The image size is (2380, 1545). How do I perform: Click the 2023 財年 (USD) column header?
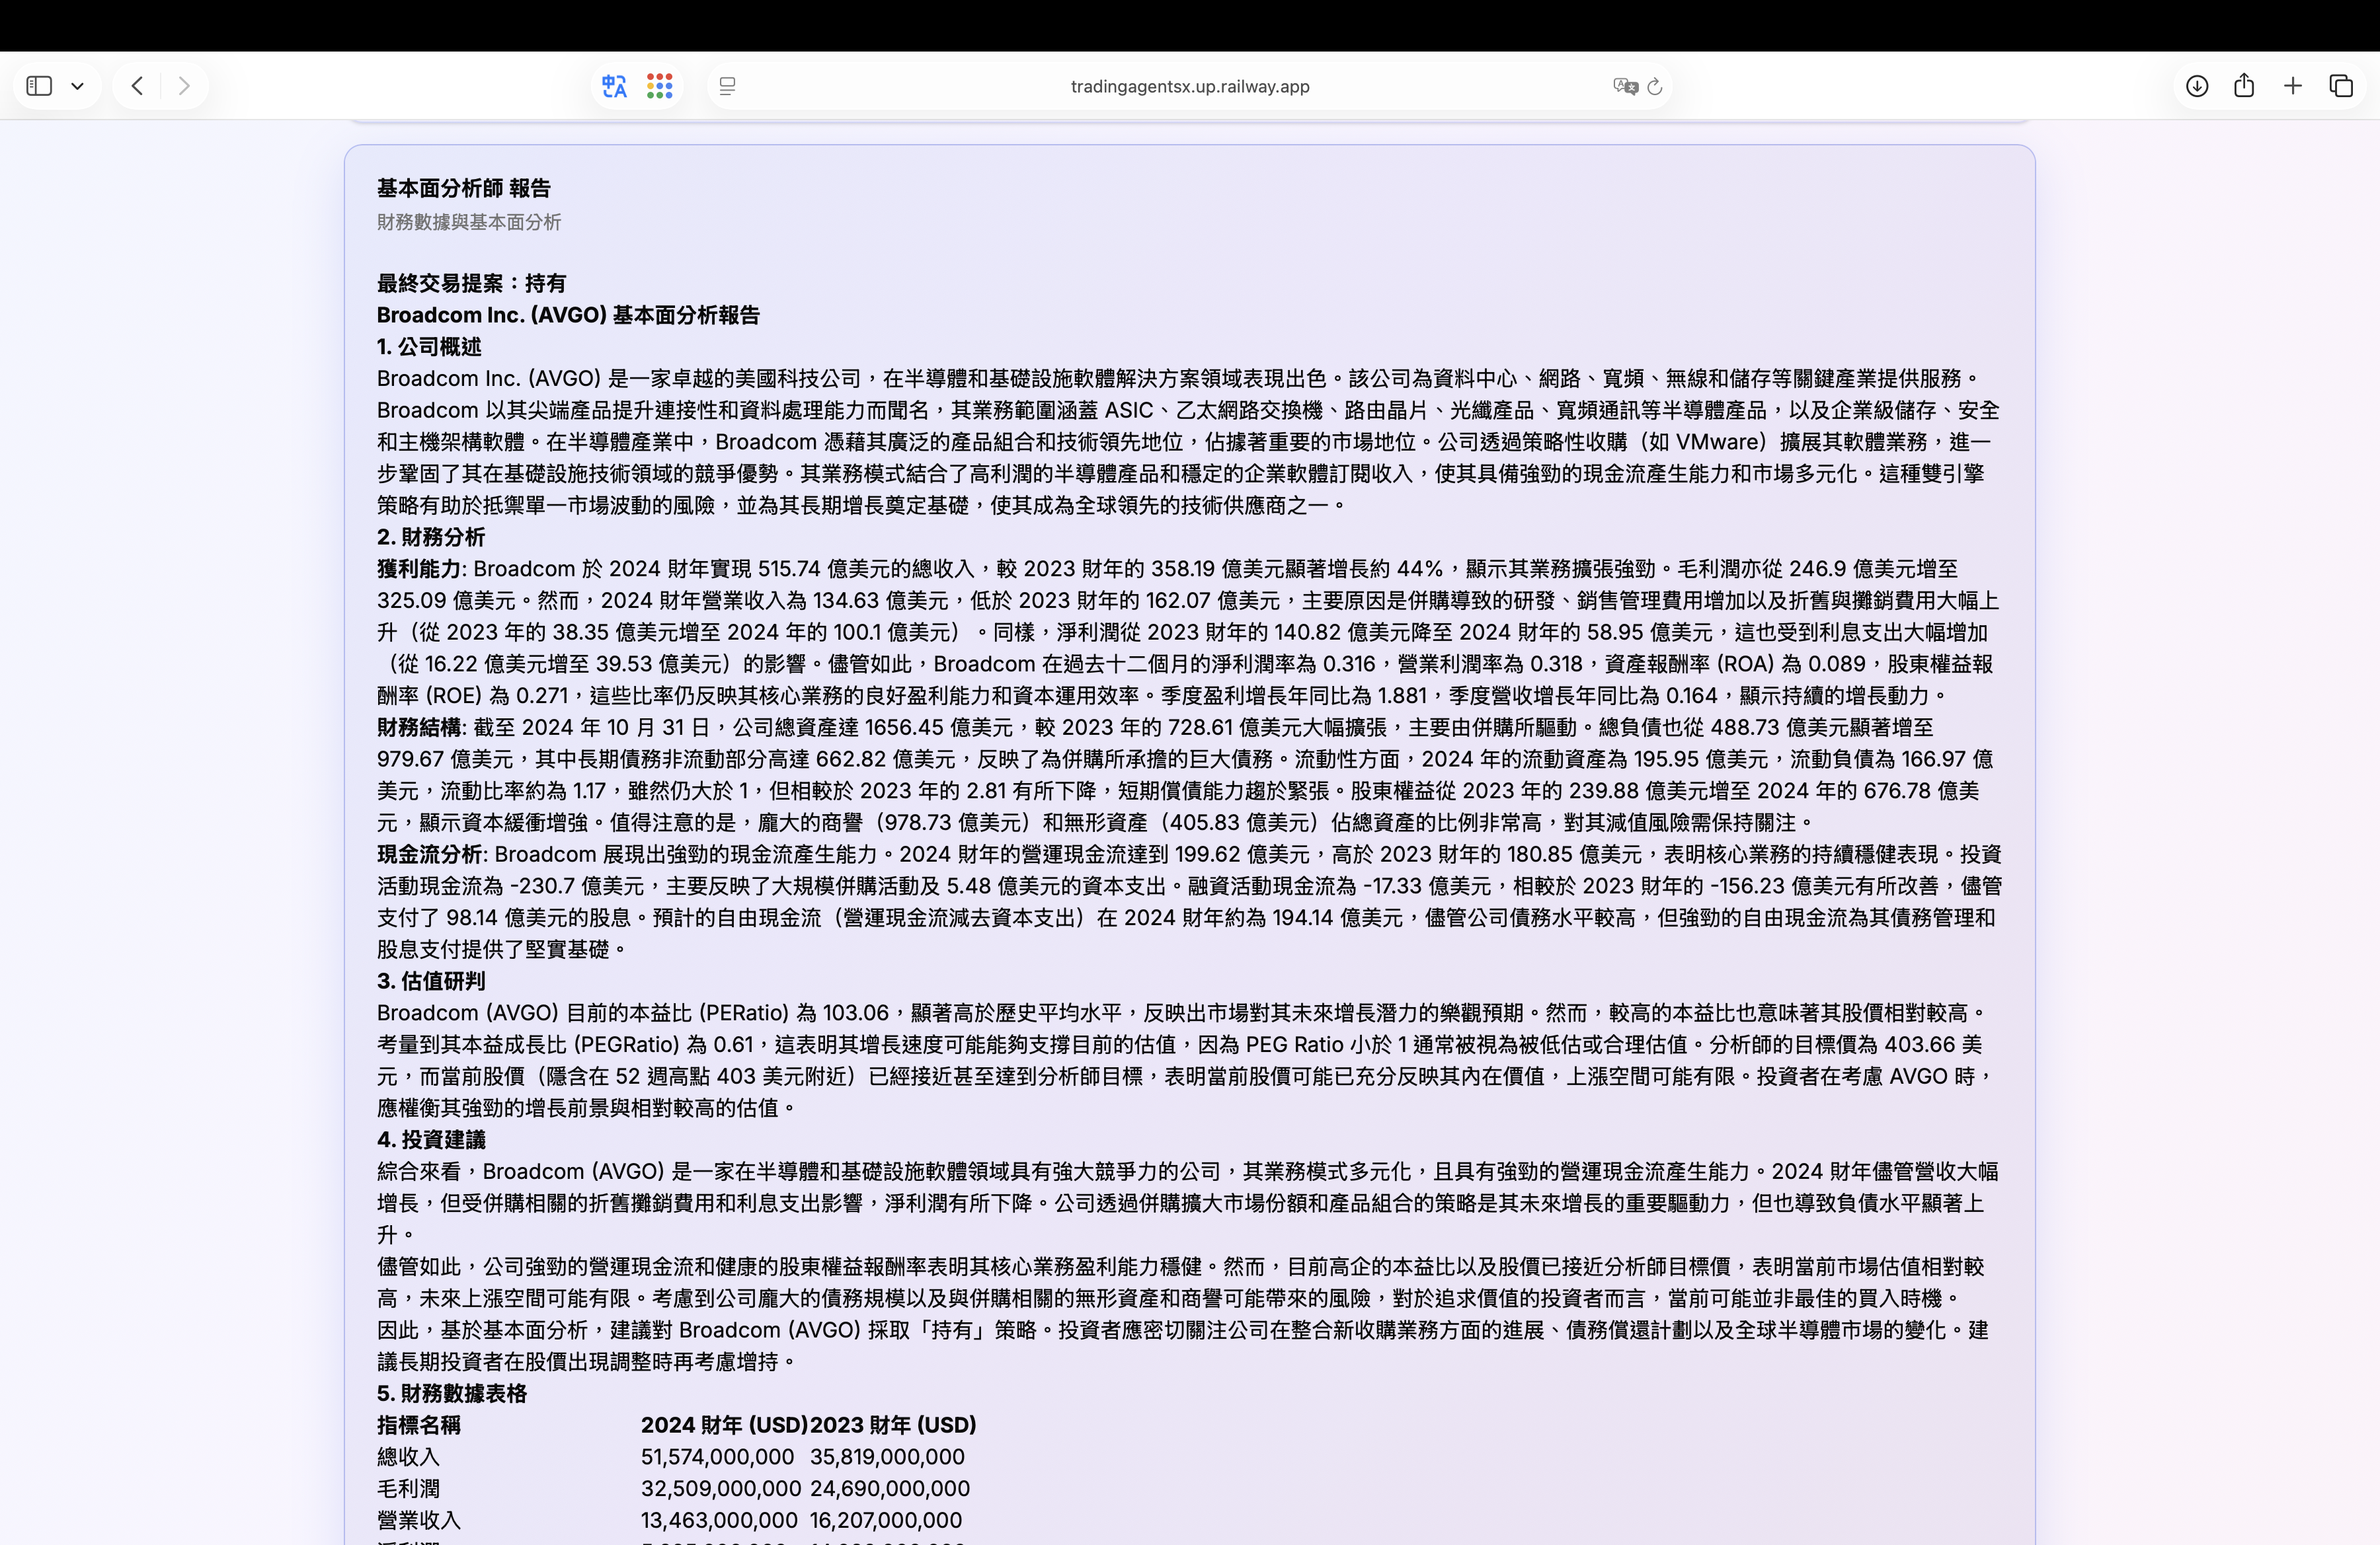tap(893, 1425)
